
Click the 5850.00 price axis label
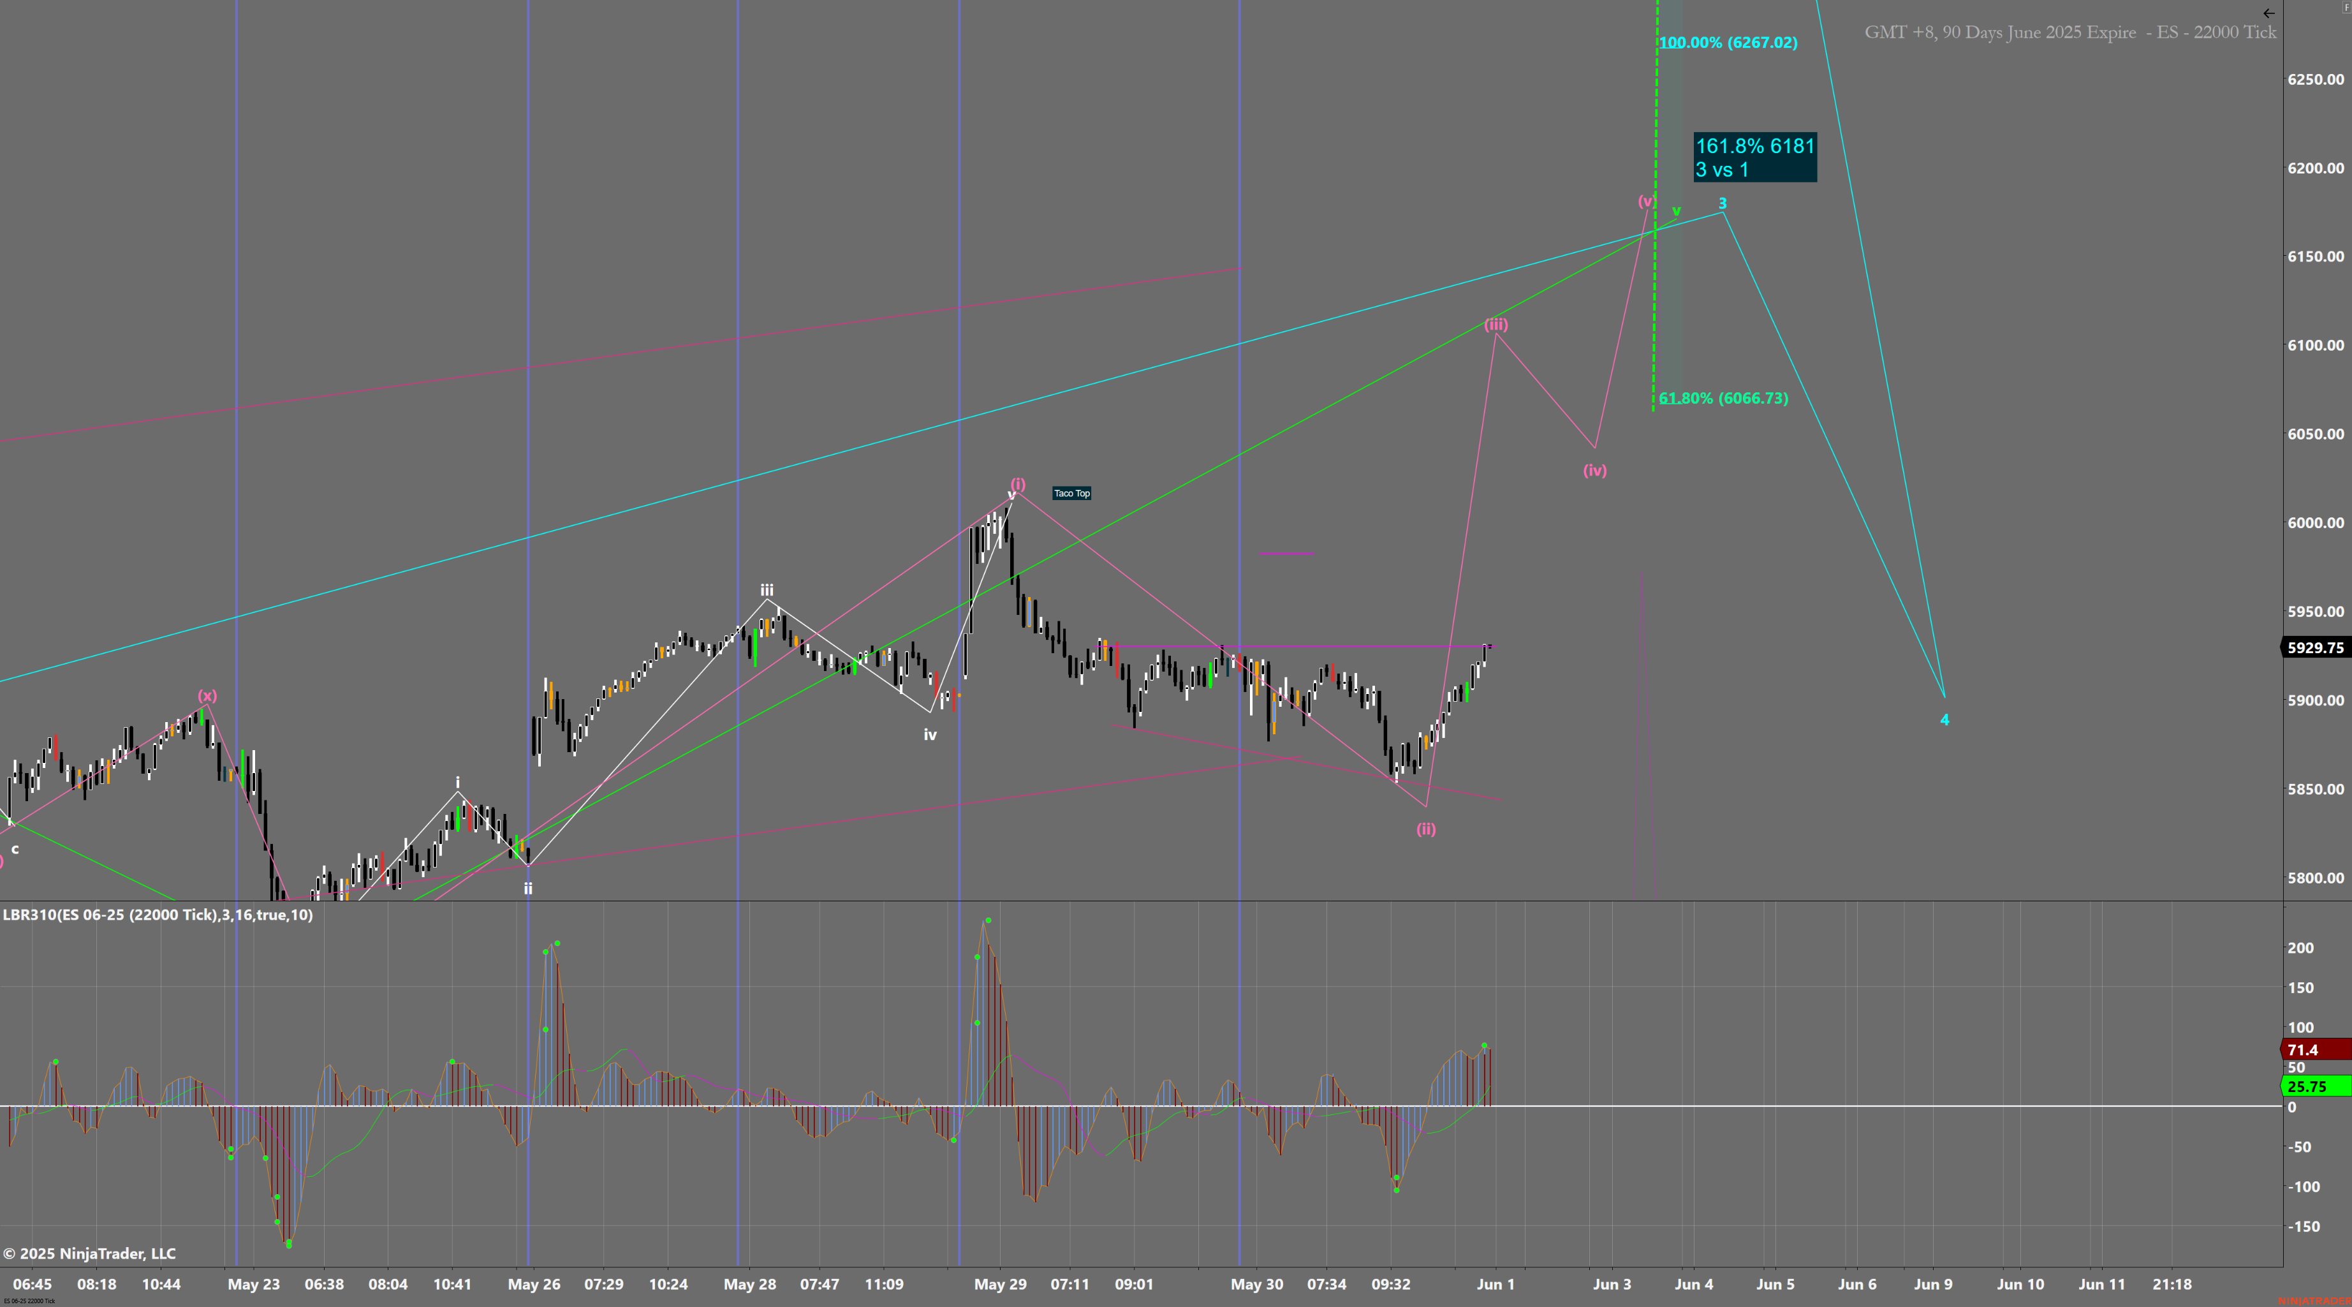2316,789
